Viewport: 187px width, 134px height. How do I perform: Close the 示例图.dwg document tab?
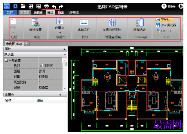click(x=26, y=44)
